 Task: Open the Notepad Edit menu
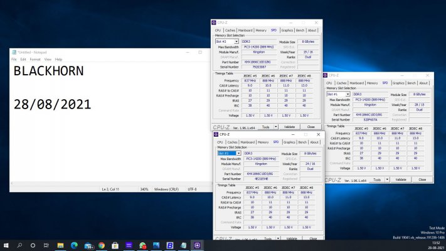pyautogui.click(x=23, y=60)
